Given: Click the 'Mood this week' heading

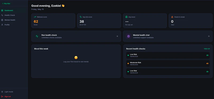Looking at the screenshot, I should pyautogui.click(x=41, y=49).
